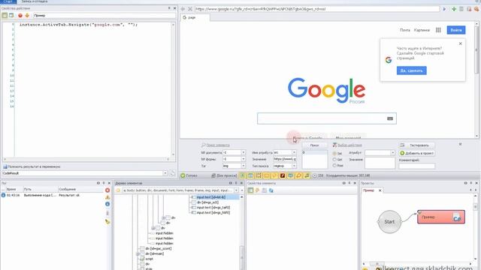481x270 pixels.
Task: Click the browser back arrow icon
Action: 183,9
